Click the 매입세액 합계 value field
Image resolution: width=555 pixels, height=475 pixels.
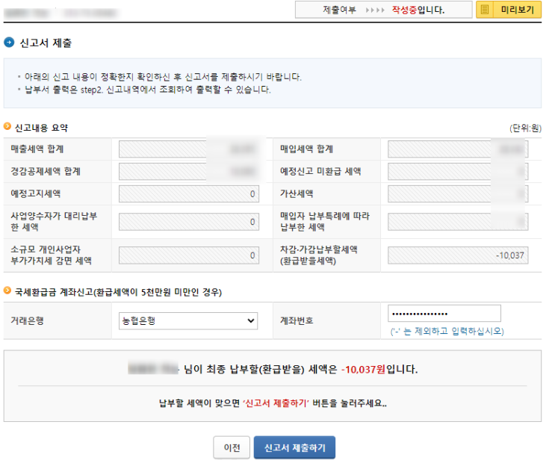[458, 149]
